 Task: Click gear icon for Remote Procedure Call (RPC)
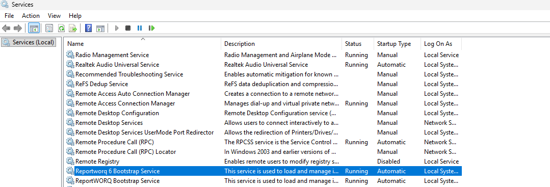coord(70,143)
